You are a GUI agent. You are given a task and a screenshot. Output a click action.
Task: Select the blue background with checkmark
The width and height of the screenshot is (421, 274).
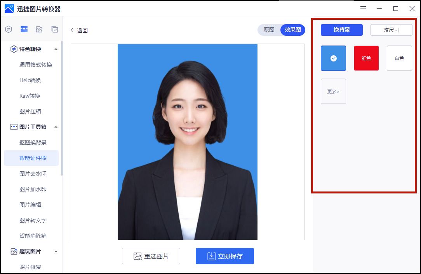tap(333, 58)
